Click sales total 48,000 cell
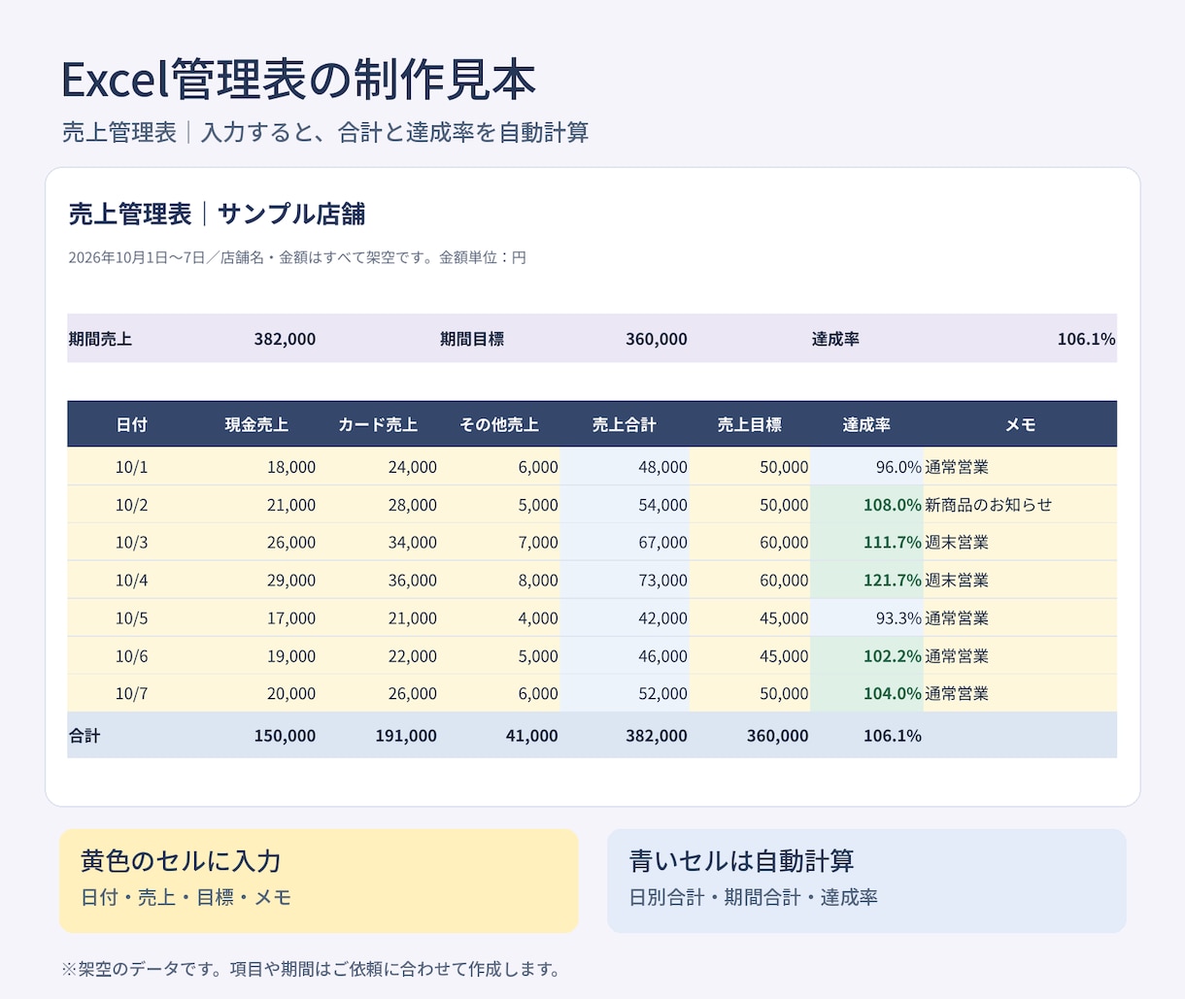The image size is (1185, 999). coord(625,467)
